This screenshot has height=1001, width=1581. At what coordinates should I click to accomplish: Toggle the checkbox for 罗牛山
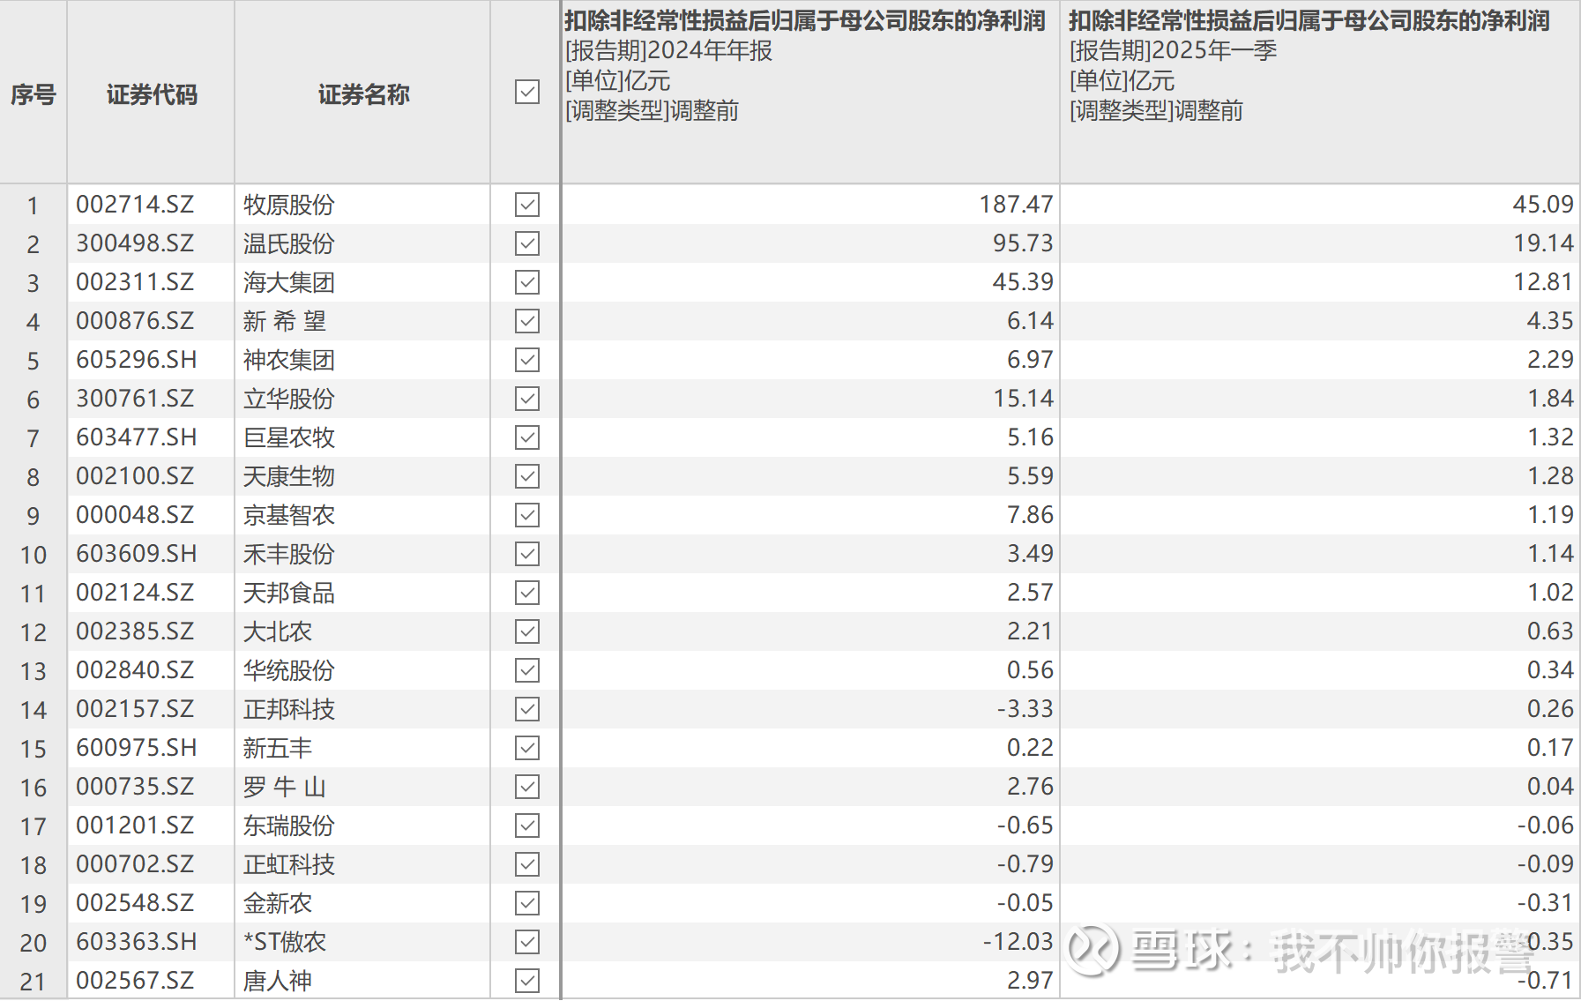[527, 787]
